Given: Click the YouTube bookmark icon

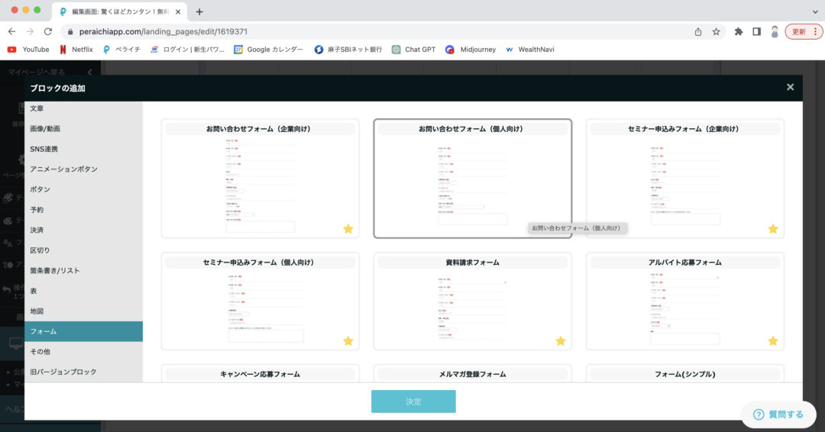Looking at the screenshot, I should (11, 50).
